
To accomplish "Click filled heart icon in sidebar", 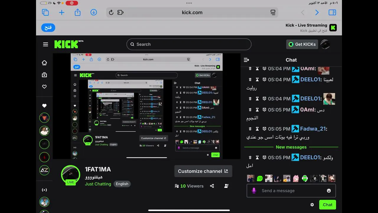I will [44, 106].
